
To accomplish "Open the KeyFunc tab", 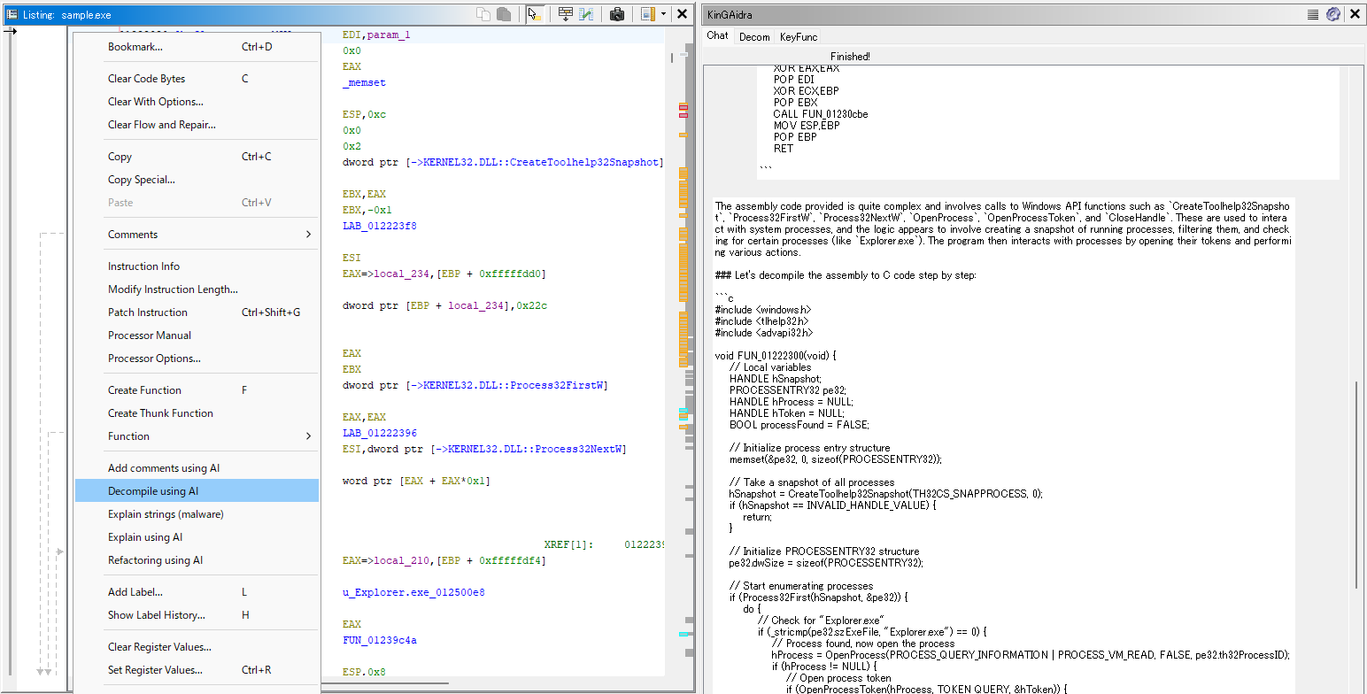I will click(x=798, y=36).
